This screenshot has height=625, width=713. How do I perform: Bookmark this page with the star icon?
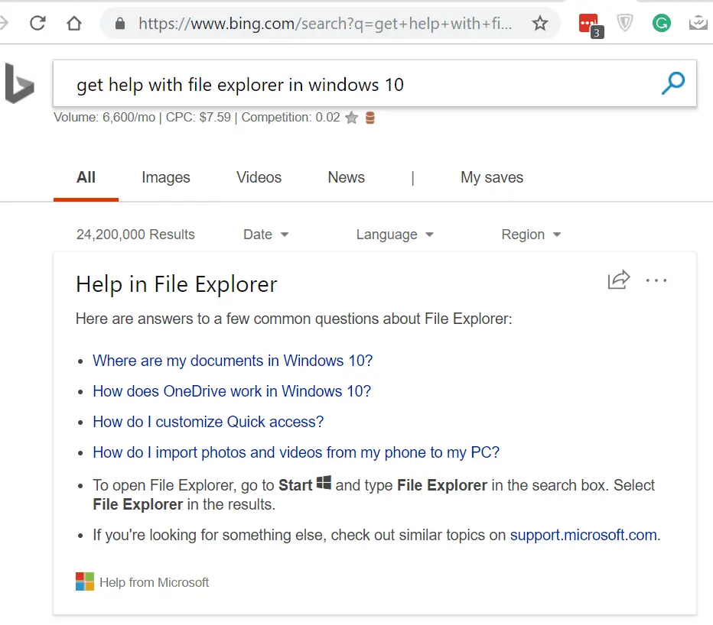[540, 23]
